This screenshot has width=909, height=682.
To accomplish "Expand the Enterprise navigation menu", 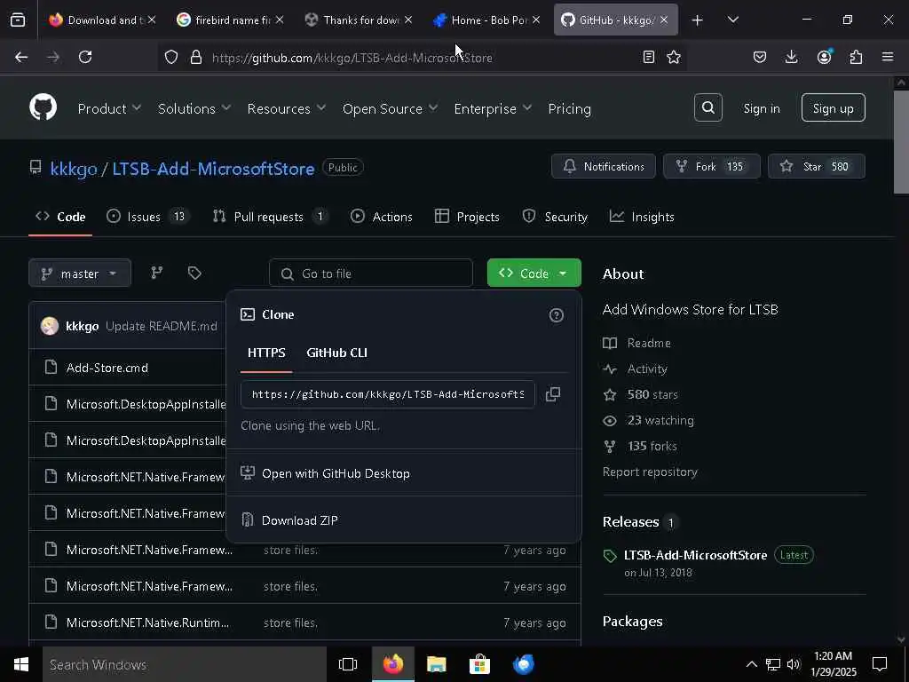I will (493, 108).
